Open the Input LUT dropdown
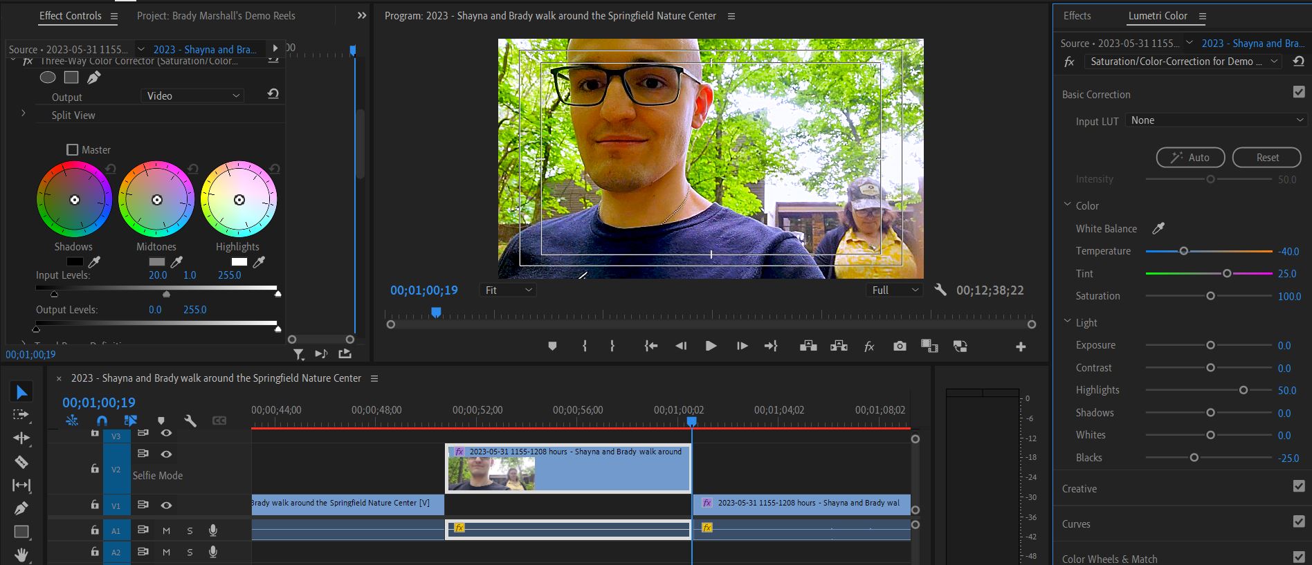 pyautogui.click(x=1217, y=120)
